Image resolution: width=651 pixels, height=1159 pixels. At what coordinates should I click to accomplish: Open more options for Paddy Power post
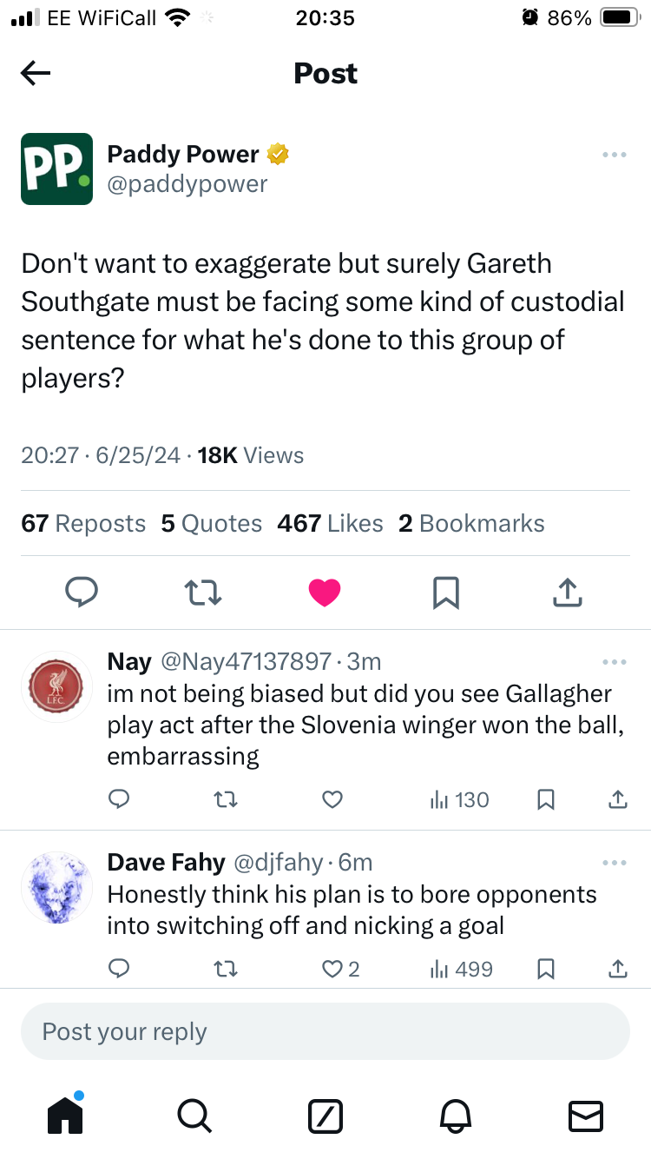pos(614,156)
